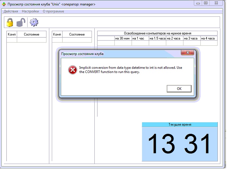
Task: Select the 'на 2 часа' column header
Action: click(174, 38)
